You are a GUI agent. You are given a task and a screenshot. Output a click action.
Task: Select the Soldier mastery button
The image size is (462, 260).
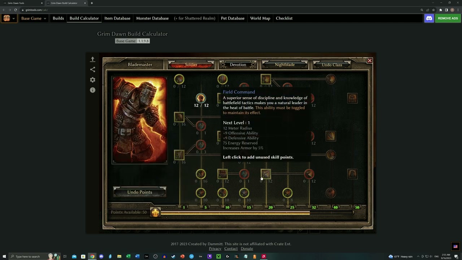[x=191, y=65]
